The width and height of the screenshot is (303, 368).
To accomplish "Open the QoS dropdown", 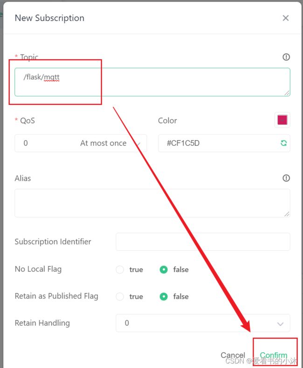I will click(x=81, y=143).
